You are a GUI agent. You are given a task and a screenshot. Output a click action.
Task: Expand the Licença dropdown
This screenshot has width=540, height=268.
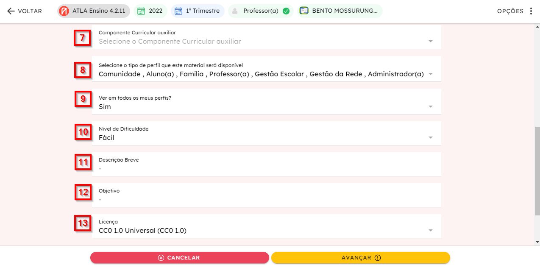click(x=431, y=231)
